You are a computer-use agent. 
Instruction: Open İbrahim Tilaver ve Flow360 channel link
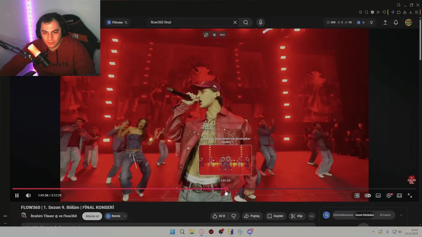[x=54, y=216]
